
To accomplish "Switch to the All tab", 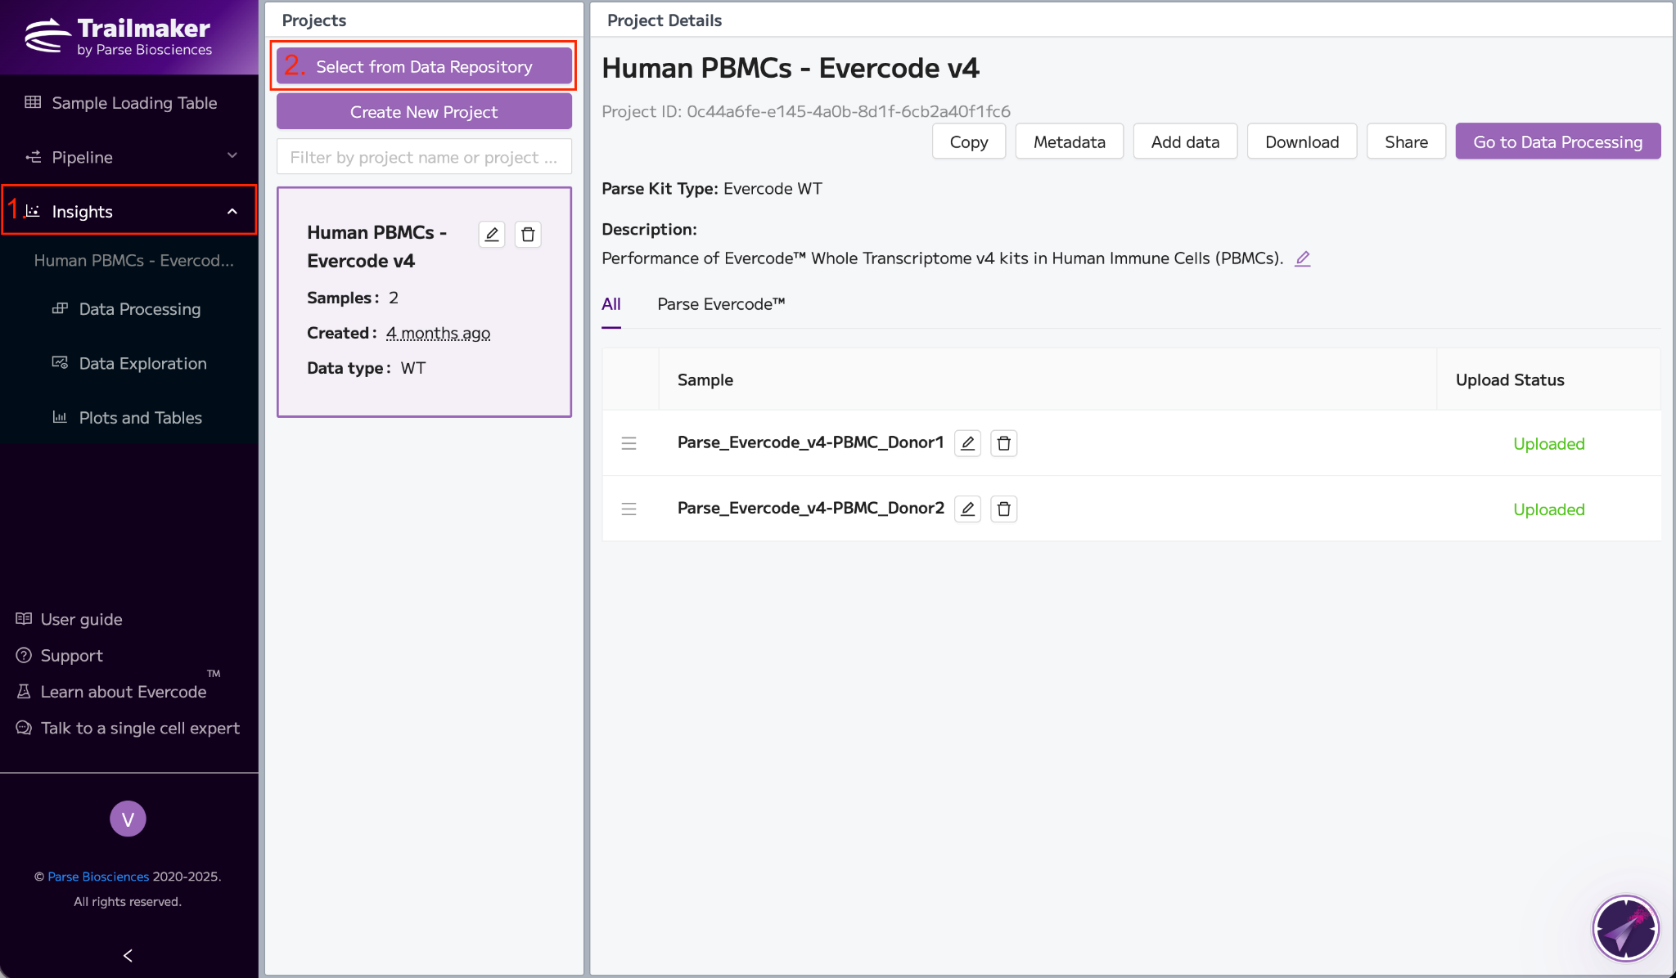I will coord(611,304).
